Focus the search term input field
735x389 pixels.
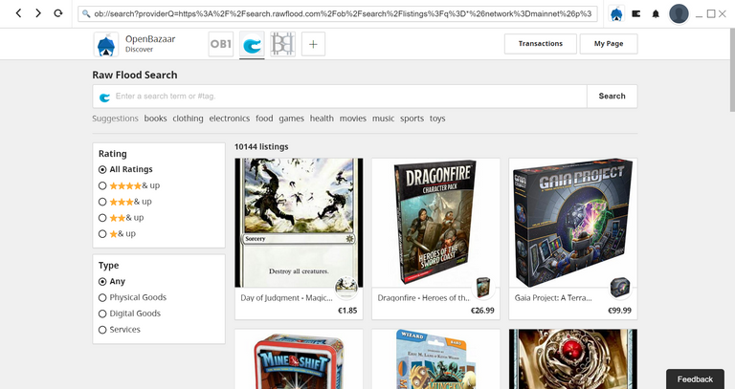pyautogui.click(x=340, y=96)
